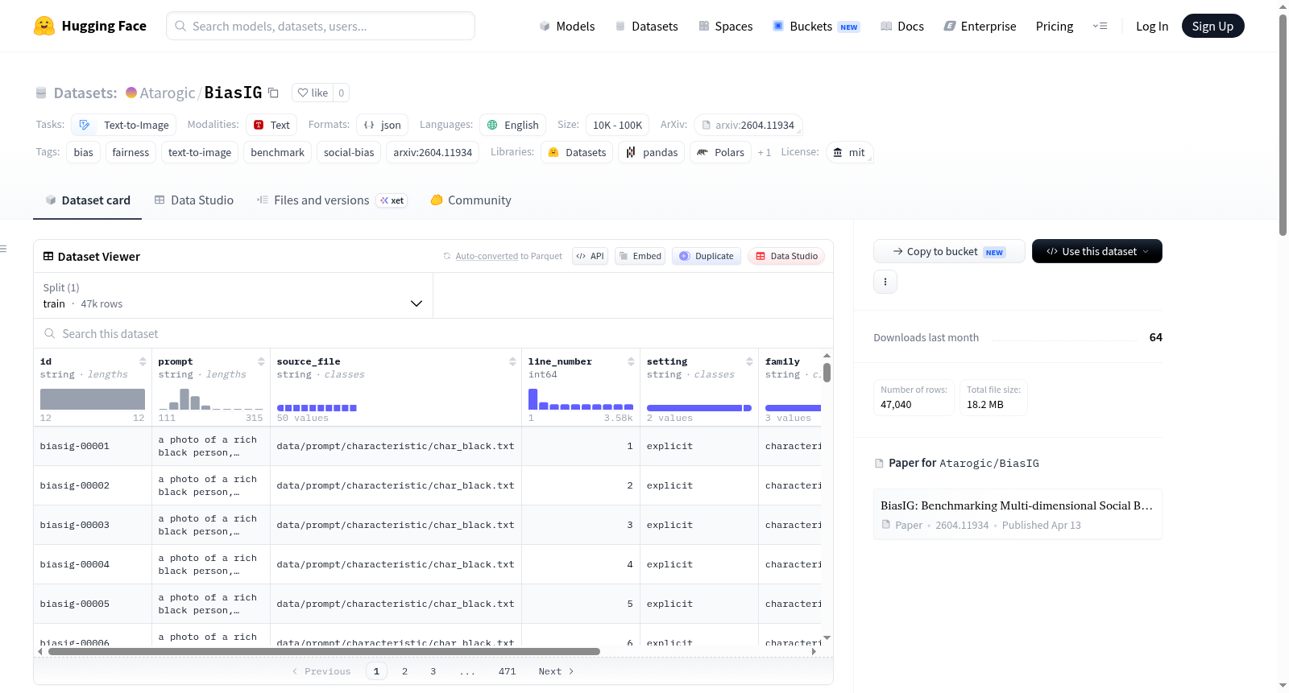Open the three-dot more options button
The image size is (1289, 693).
[885, 282]
